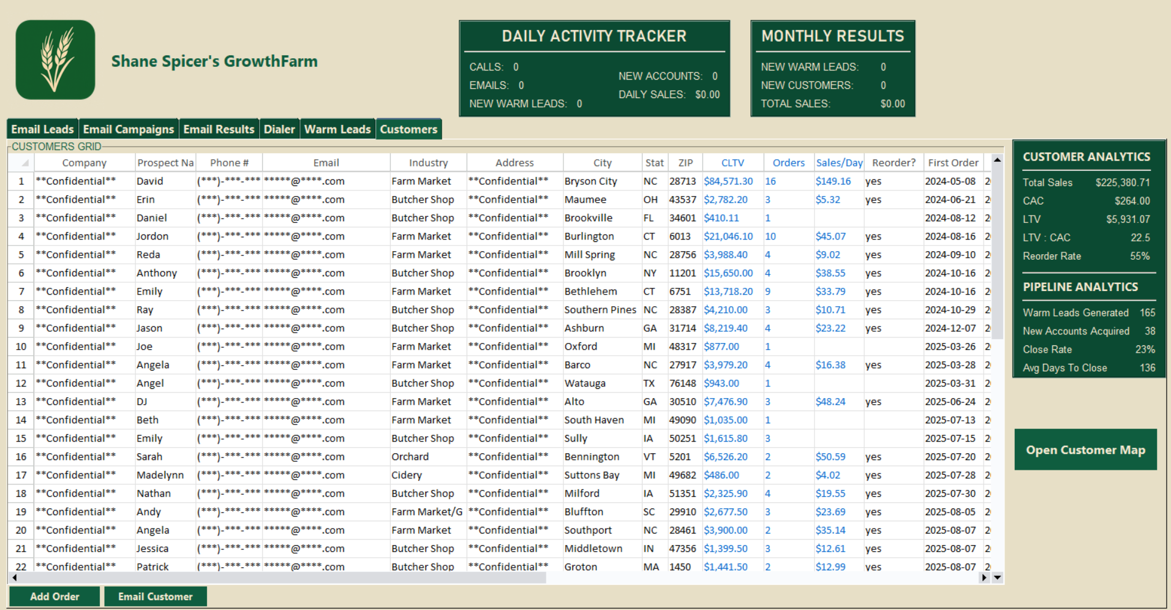This screenshot has width=1171, height=610.
Task: Click the GrowthFarm wheat logo icon
Action: point(55,60)
